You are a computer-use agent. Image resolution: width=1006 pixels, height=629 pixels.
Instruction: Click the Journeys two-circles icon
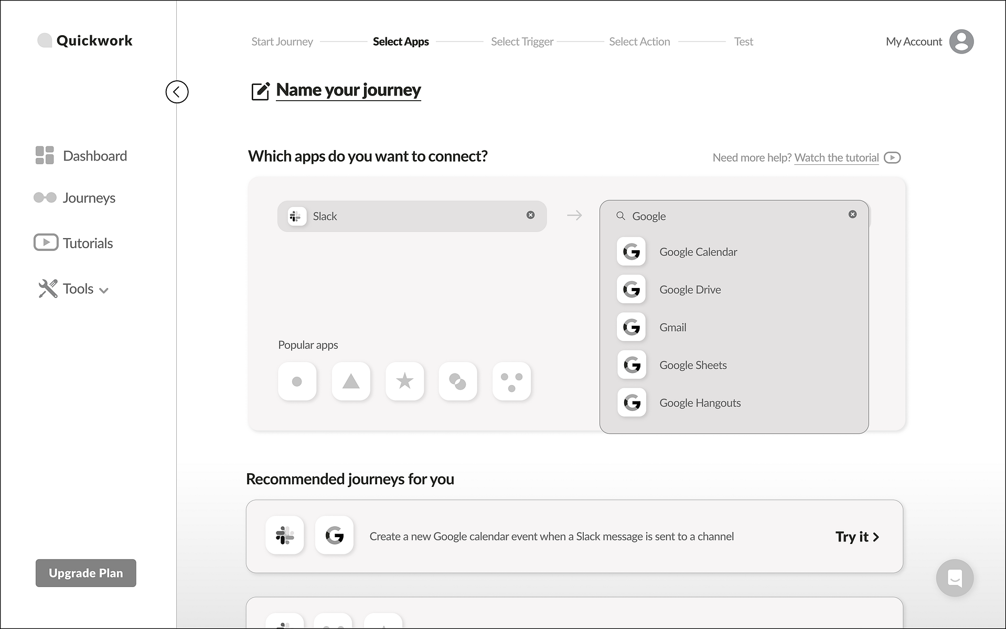(45, 197)
